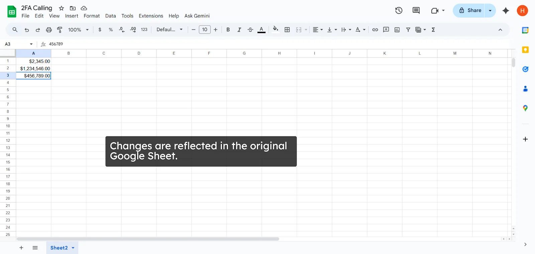Click the functions sigma icon
The image size is (535, 254).
[433, 30]
